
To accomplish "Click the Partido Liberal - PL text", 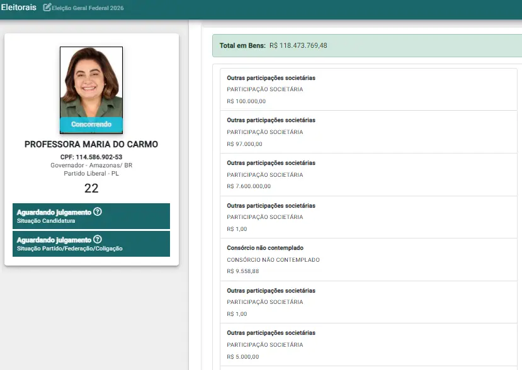I will coord(91,173).
